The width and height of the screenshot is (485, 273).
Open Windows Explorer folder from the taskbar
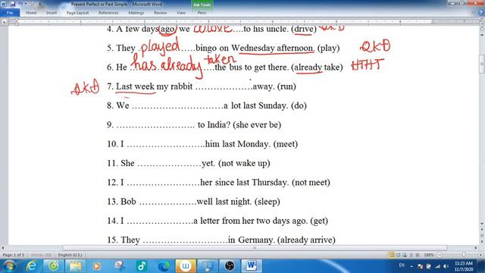pos(75,266)
